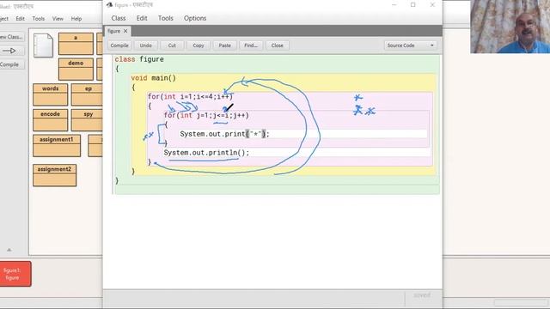The width and height of the screenshot is (550, 309).
Task: Open the Find dialog
Action: click(251, 45)
